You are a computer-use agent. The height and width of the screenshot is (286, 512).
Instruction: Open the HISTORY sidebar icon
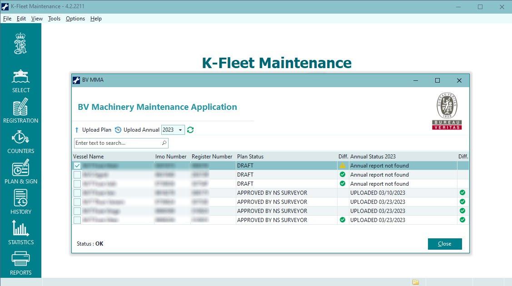(20, 202)
